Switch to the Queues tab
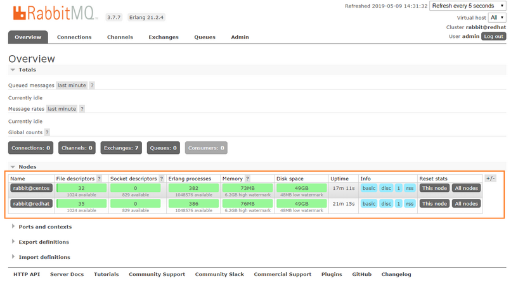The width and height of the screenshot is (511, 283). coord(205,37)
